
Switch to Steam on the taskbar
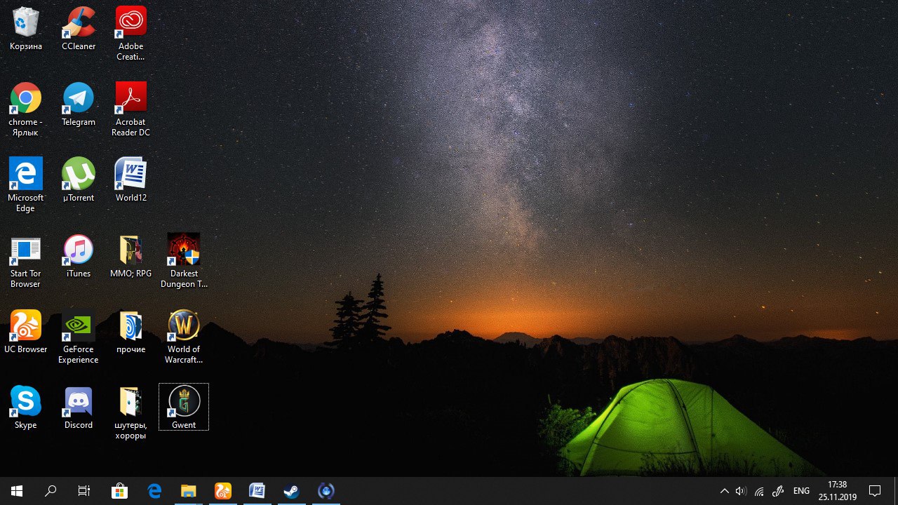point(291,491)
